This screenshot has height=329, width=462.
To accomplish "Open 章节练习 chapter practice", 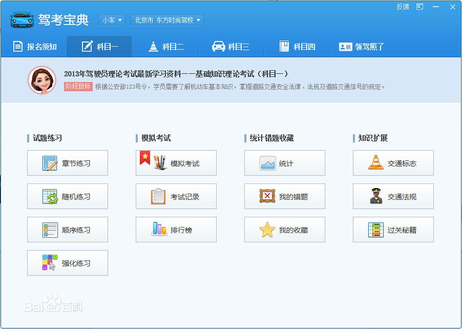I will tap(67, 163).
